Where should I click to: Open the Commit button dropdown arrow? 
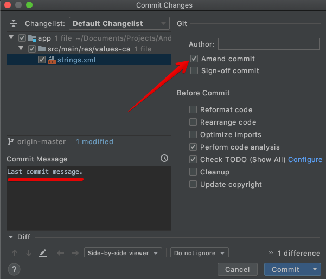[x=315, y=269]
